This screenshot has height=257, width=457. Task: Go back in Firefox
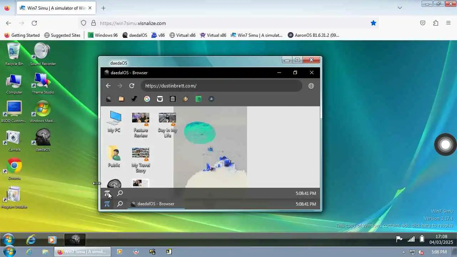[9, 23]
